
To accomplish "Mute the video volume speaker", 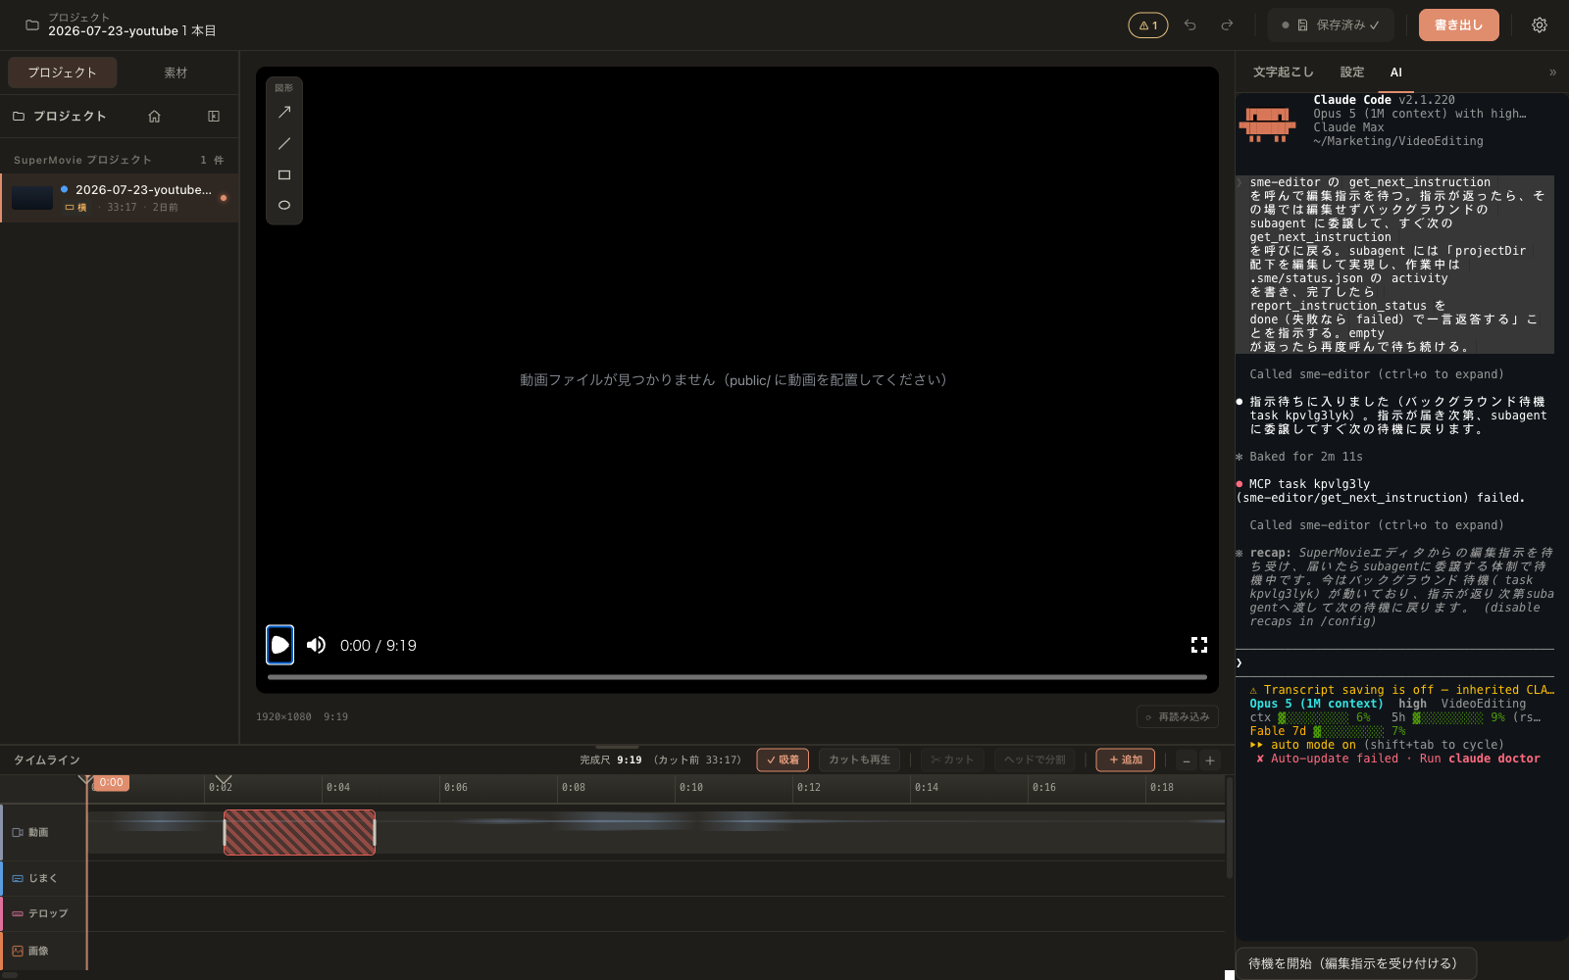I will click(x=316, y=645).
